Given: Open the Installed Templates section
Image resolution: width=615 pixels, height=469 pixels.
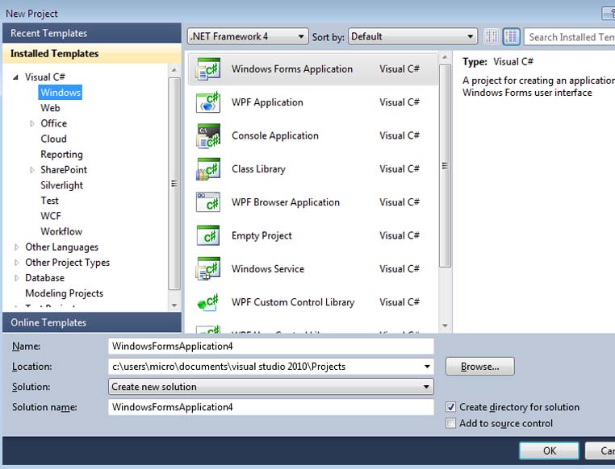Looking at the screenshot, I should [x=92, y=54].
